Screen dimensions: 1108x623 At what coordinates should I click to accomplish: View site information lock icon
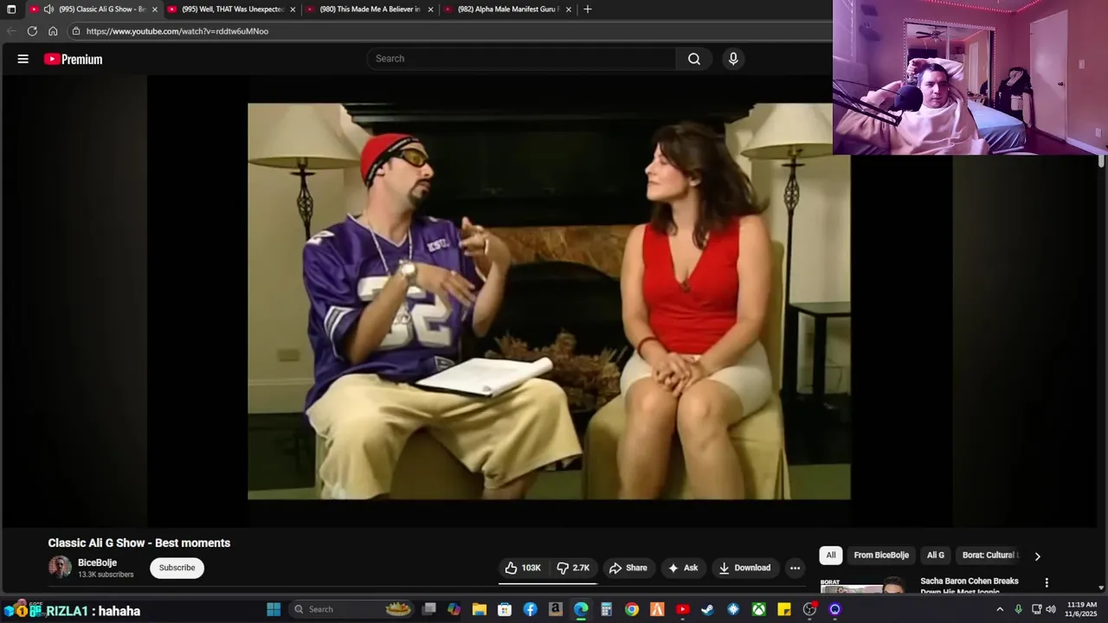76,31
